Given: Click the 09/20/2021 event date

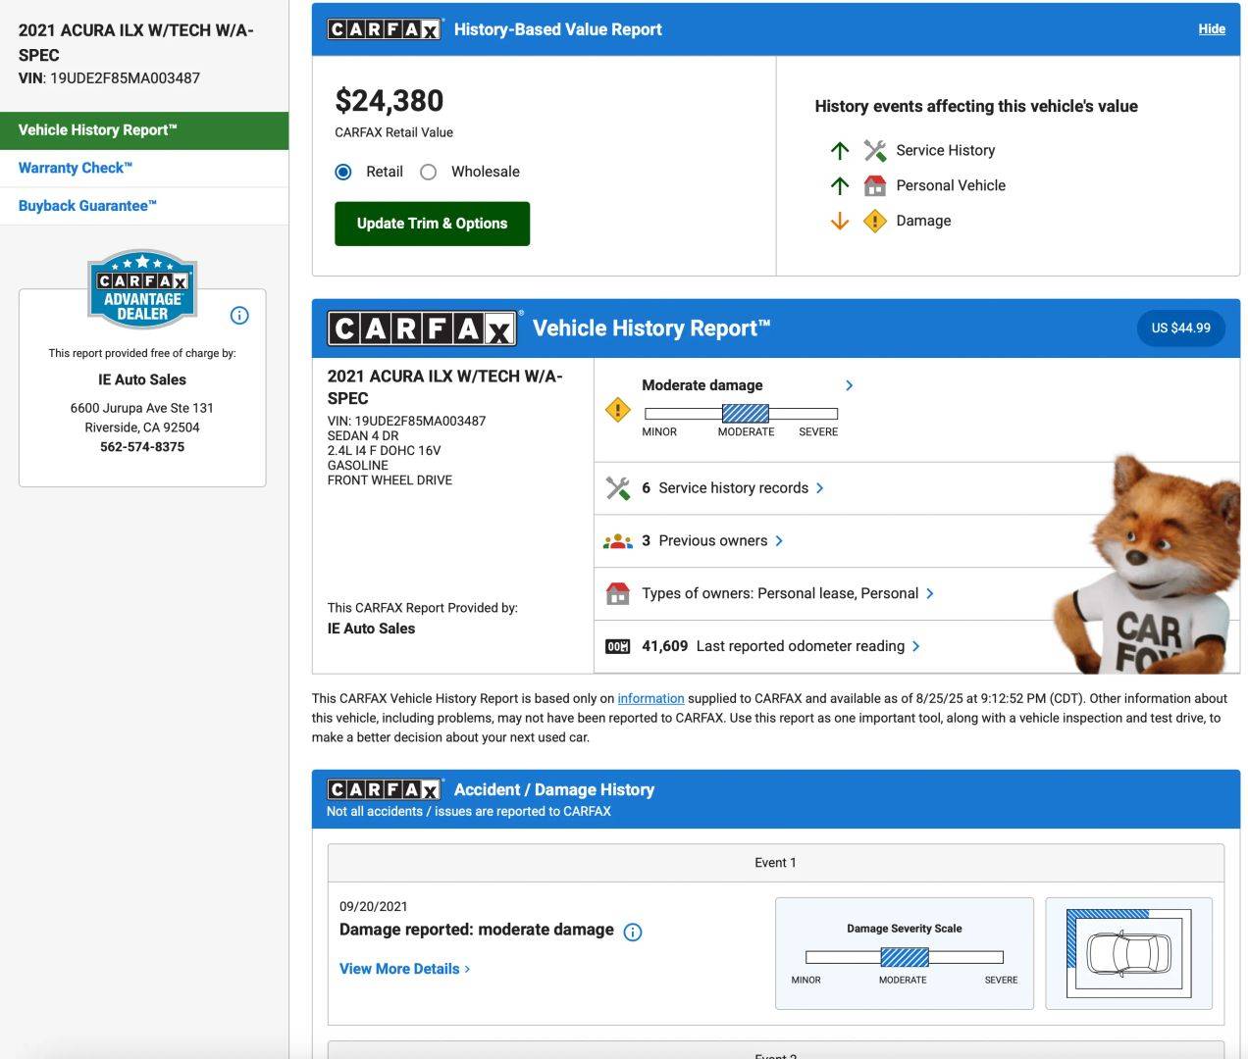Looking at the screenshot, I should (x=374, y=906).
